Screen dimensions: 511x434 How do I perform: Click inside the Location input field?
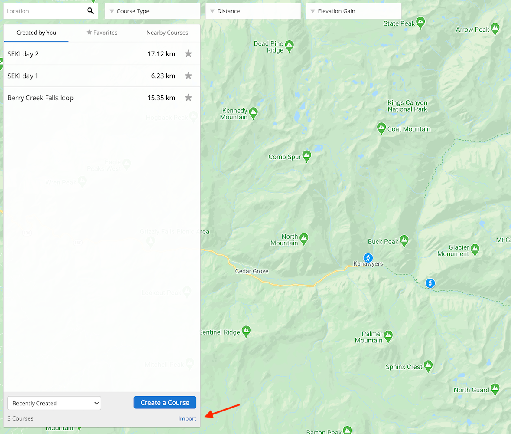[x=43, y=10]
